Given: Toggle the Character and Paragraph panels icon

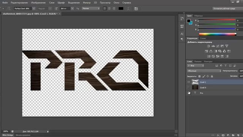Looking at the screenshot, I should [x=136, y=9].
